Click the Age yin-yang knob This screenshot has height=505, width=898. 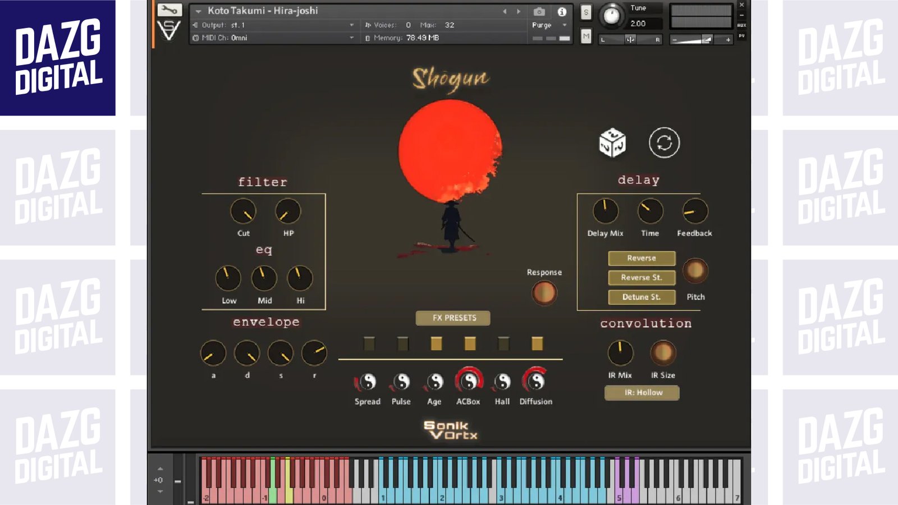coord(435,382)
